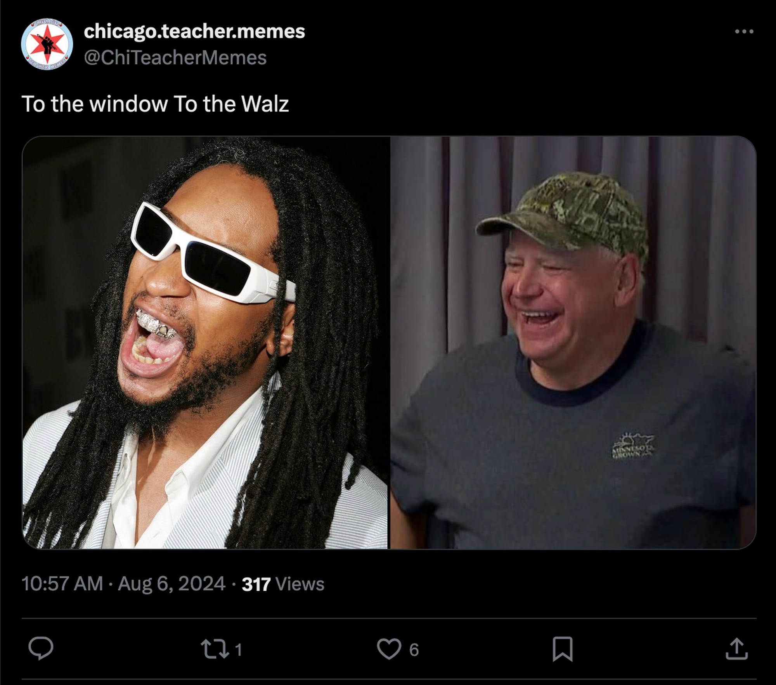Visit the chicago.teacher.memes display name

[194, 31]
